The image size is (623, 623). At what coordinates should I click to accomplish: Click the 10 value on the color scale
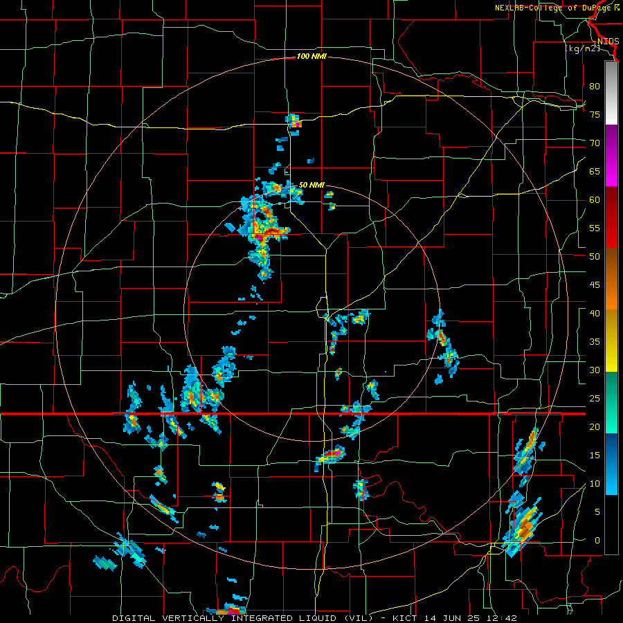click(595, 484)
